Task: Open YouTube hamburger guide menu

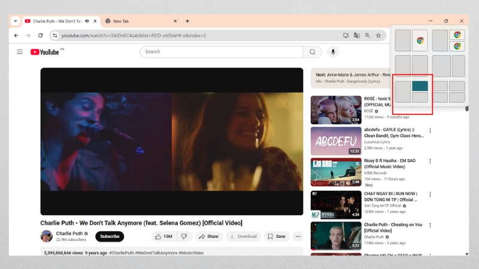Action: [x=20, y=52]
